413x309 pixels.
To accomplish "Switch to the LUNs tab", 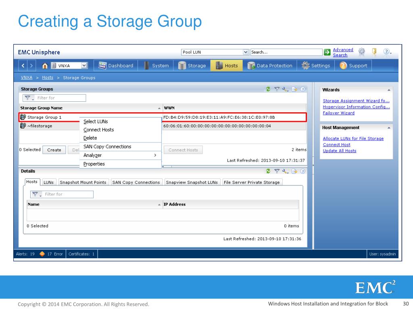I will [48, 182].
